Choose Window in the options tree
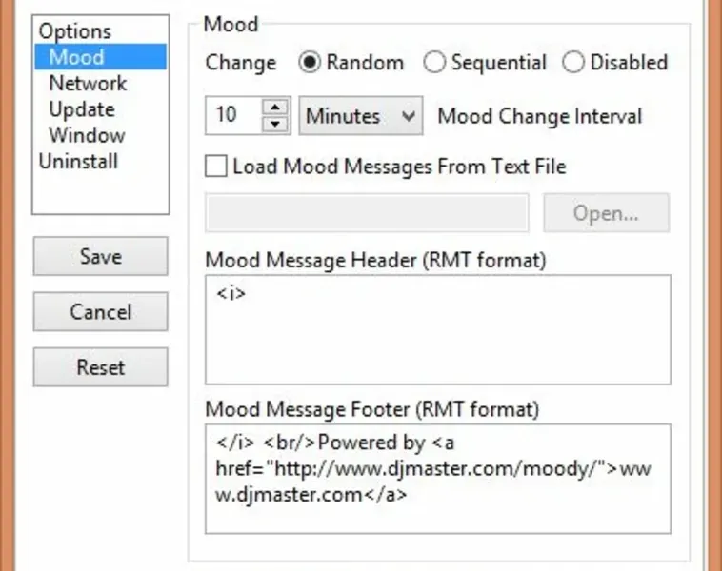The width and height of the screenshot is (722, 571). pos(87,135)
